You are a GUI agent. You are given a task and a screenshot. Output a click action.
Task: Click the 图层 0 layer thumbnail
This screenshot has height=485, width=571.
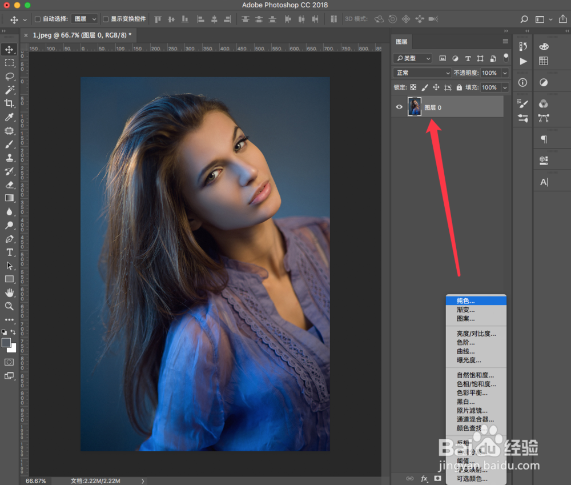[x=414, y=106]
